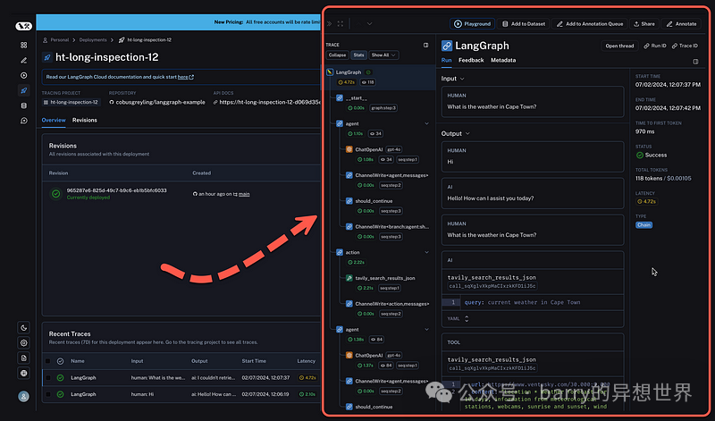Collapse the Input section

pyautogui.click(x=453, y=79)
